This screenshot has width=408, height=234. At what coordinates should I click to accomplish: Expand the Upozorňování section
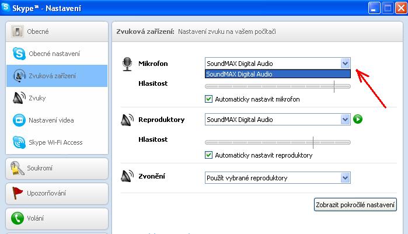click(x=57, y=193)
